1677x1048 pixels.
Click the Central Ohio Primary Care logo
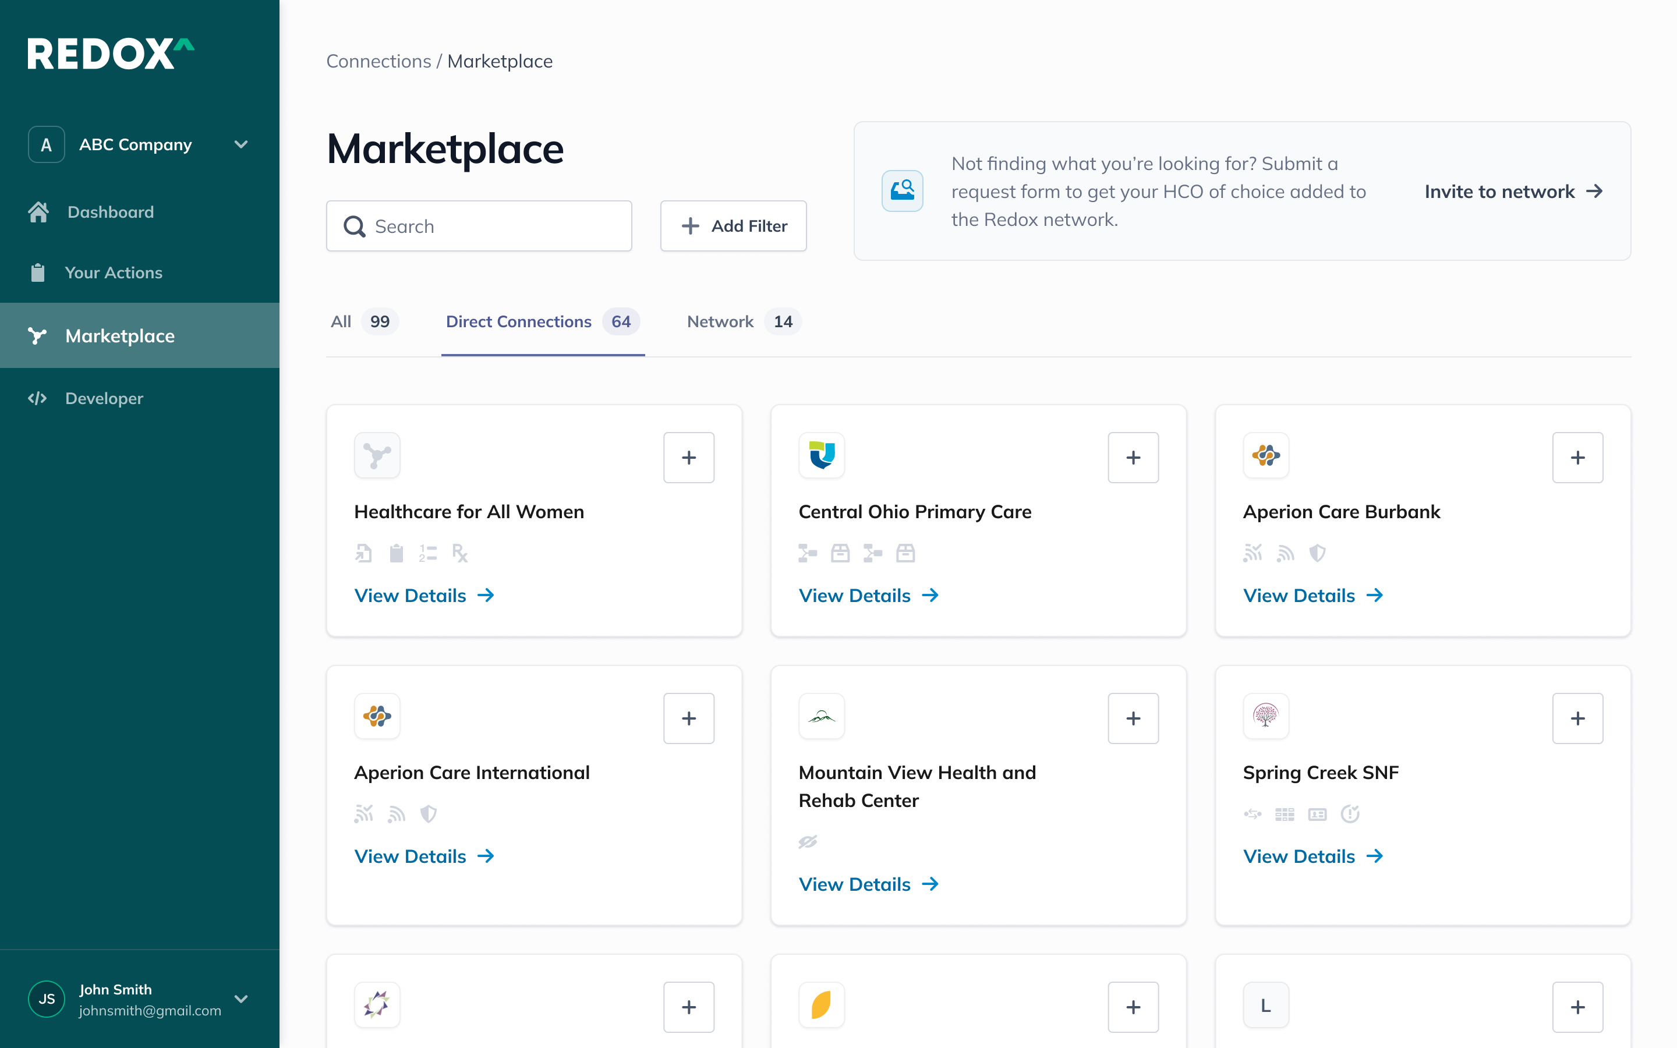pyautogui.click(x=822, y=455)
